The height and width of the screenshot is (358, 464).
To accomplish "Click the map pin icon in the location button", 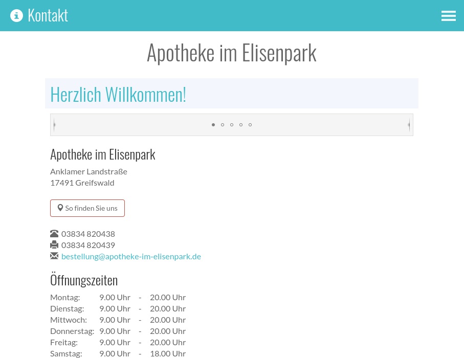I will [61, 208].
